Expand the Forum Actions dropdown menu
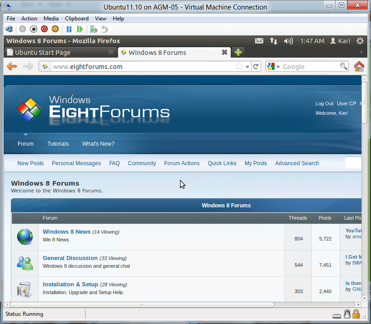This screenshot has width=371, height=324. 182,163
